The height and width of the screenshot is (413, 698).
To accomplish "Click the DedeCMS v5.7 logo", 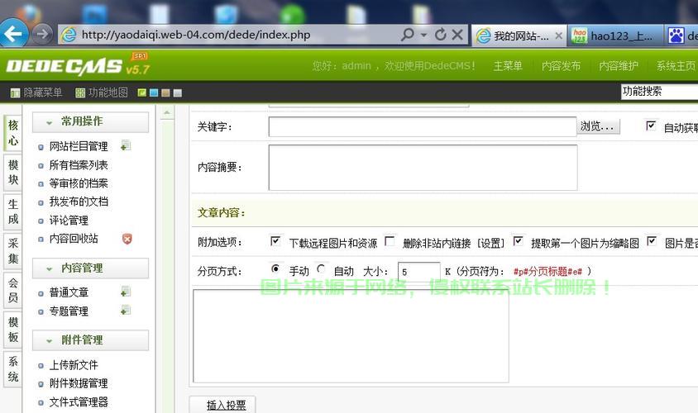I will 78,65.
